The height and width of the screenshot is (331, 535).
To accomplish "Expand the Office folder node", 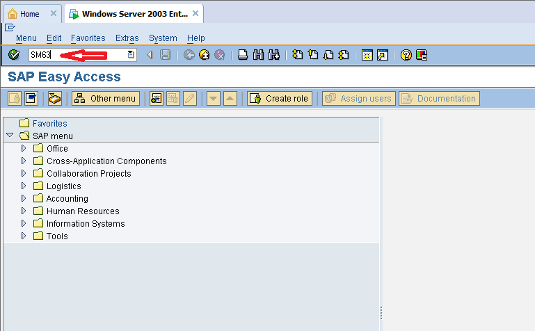I will pyautogui.click(x=24, y=148).
